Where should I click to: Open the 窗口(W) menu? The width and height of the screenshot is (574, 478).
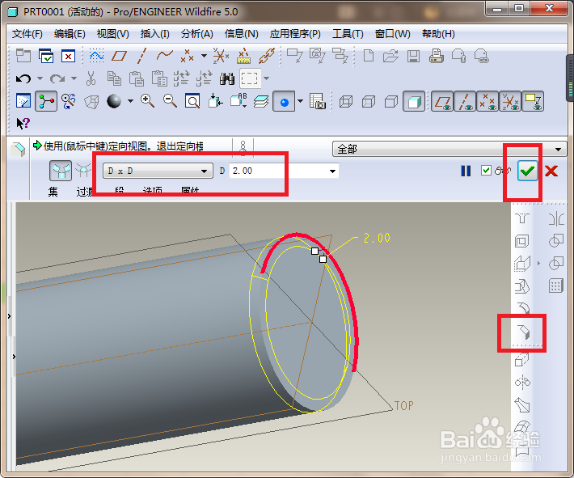click(x=392, y=34)
